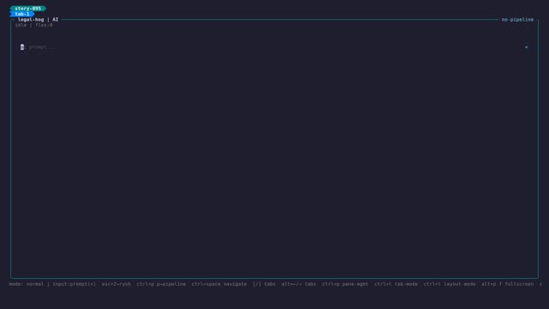Click the 'ctrl+l layout-mode' hint
The image size is (549, 309).
pyautogui.click(x=449, y=284)
